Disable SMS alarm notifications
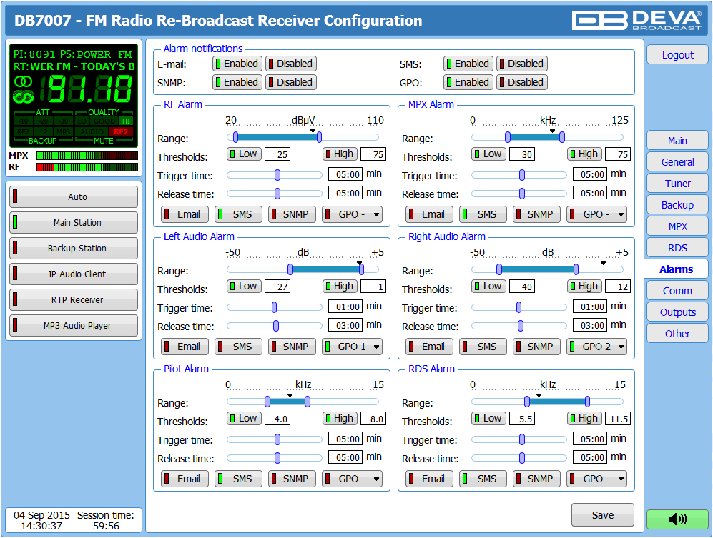The image size is (713, 538). (x=521, y=64)
